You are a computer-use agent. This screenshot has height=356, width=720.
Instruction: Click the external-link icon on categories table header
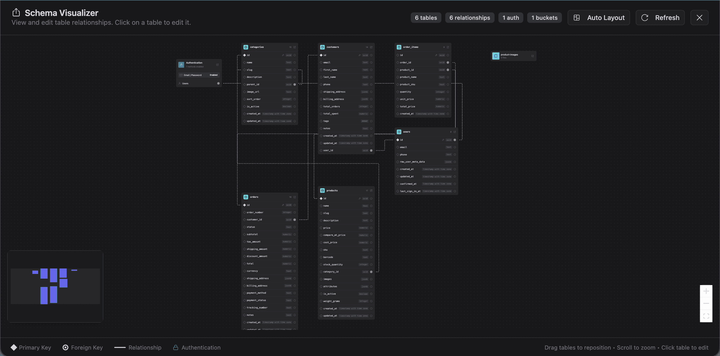coord(295,47)
